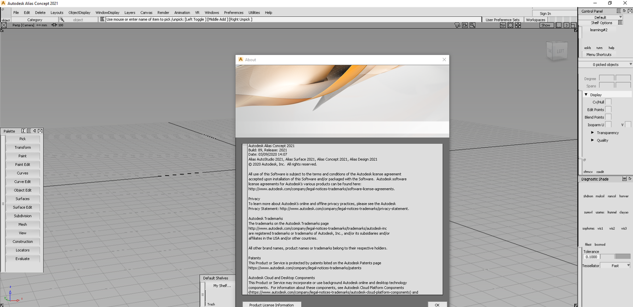633x307 pixels.
Task: Click the curevl diagnostic shade icon
Action: (588, 212)
